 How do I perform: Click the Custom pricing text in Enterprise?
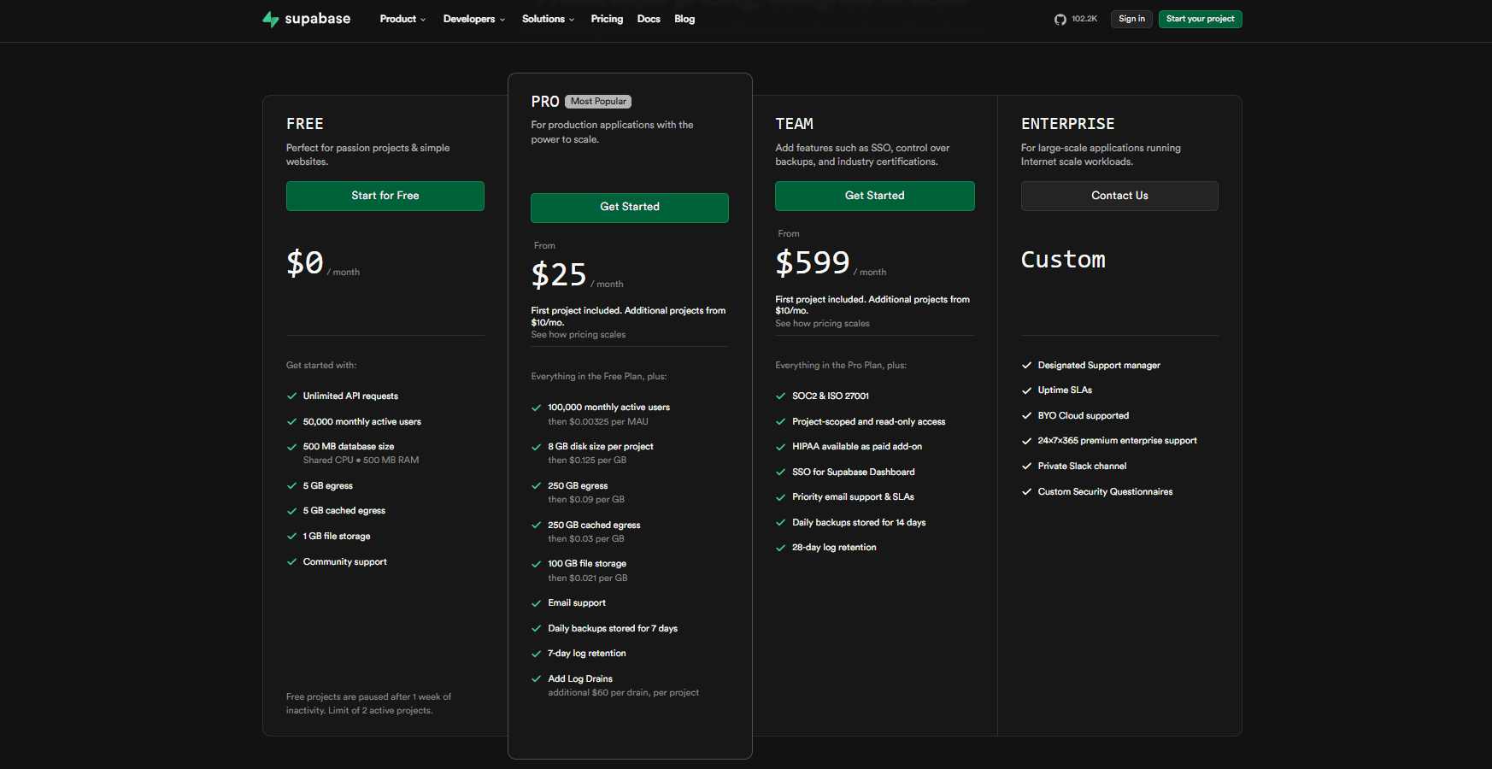[x=1063, y=260]
